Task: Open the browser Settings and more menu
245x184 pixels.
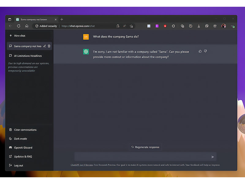Action: [x=232, y=26]
